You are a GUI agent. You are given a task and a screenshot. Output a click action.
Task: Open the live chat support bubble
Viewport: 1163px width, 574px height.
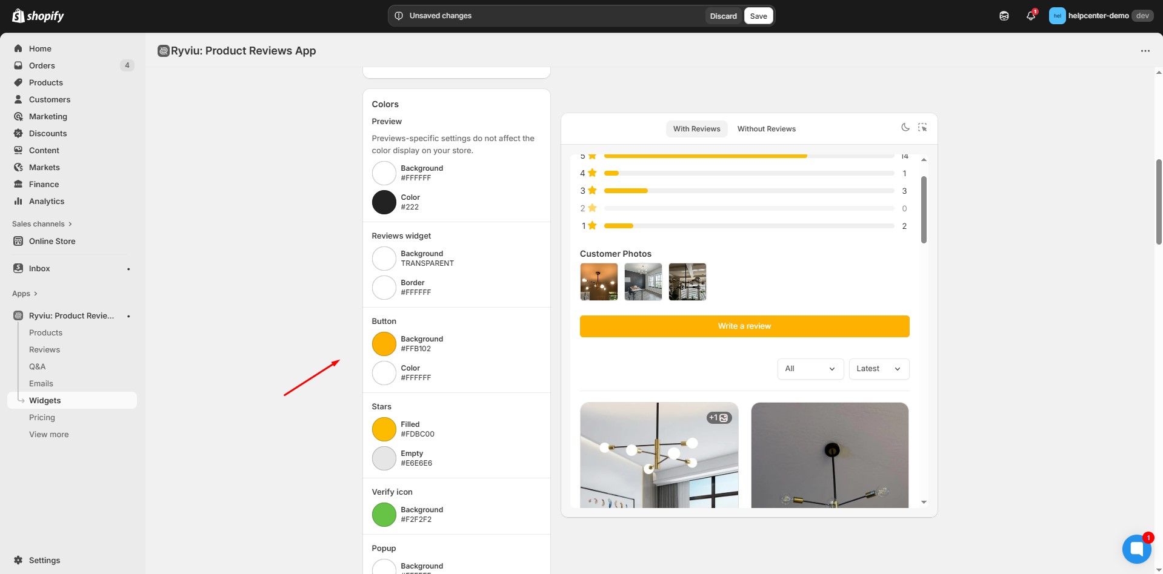tap(1136, 549)
